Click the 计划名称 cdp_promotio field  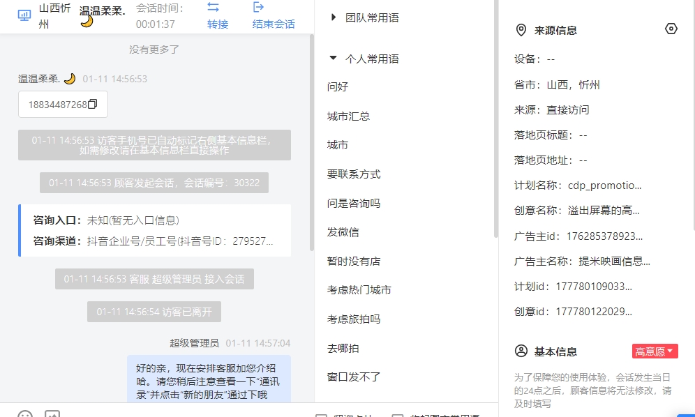click(x=578, y=185)
